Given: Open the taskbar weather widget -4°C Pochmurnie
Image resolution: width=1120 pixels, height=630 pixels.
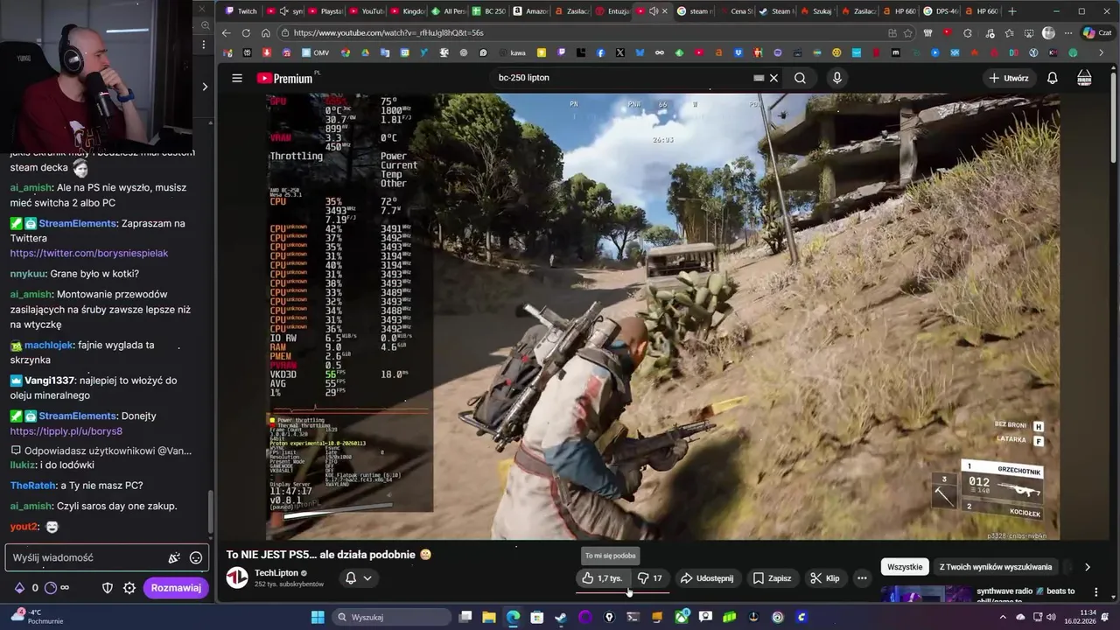Looking at the screenshot, I should click(36, 617).
